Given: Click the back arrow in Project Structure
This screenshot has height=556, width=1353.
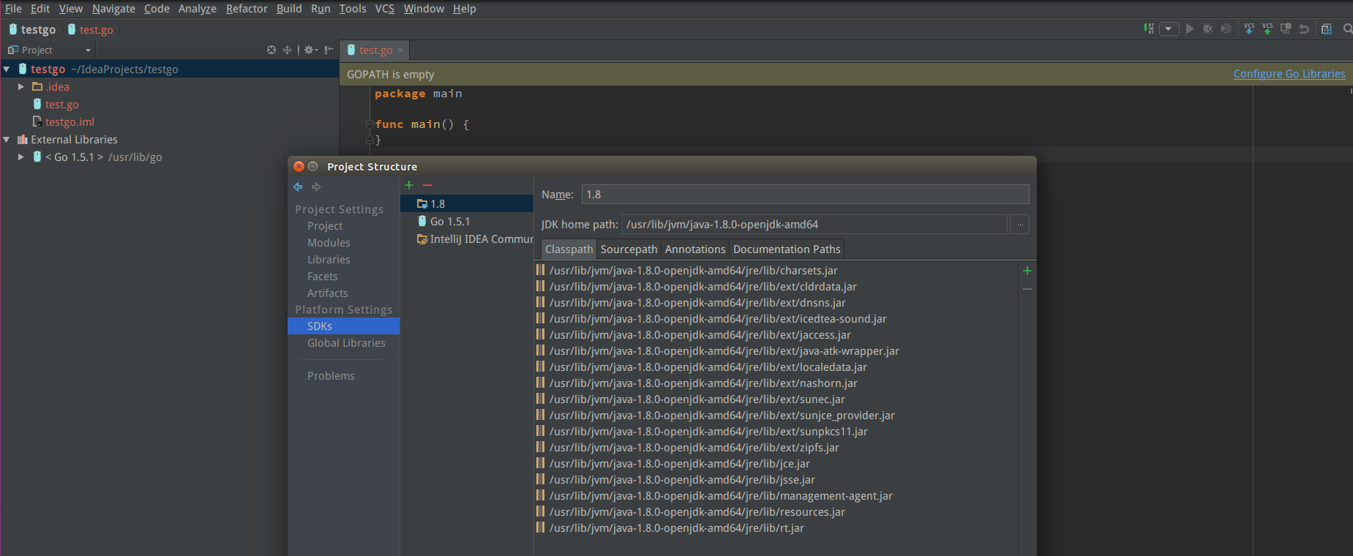Looking at the screenshot, I should click(x=298, y=187).
